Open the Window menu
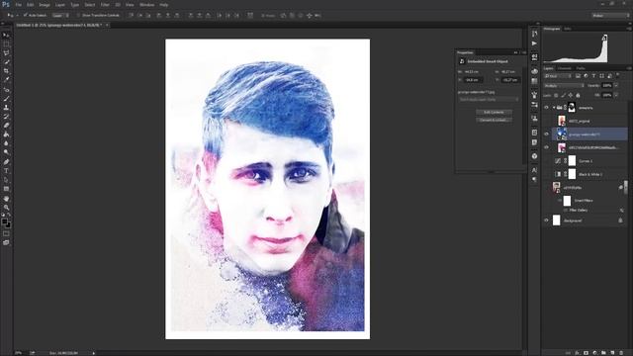 (x=147, y=5)
